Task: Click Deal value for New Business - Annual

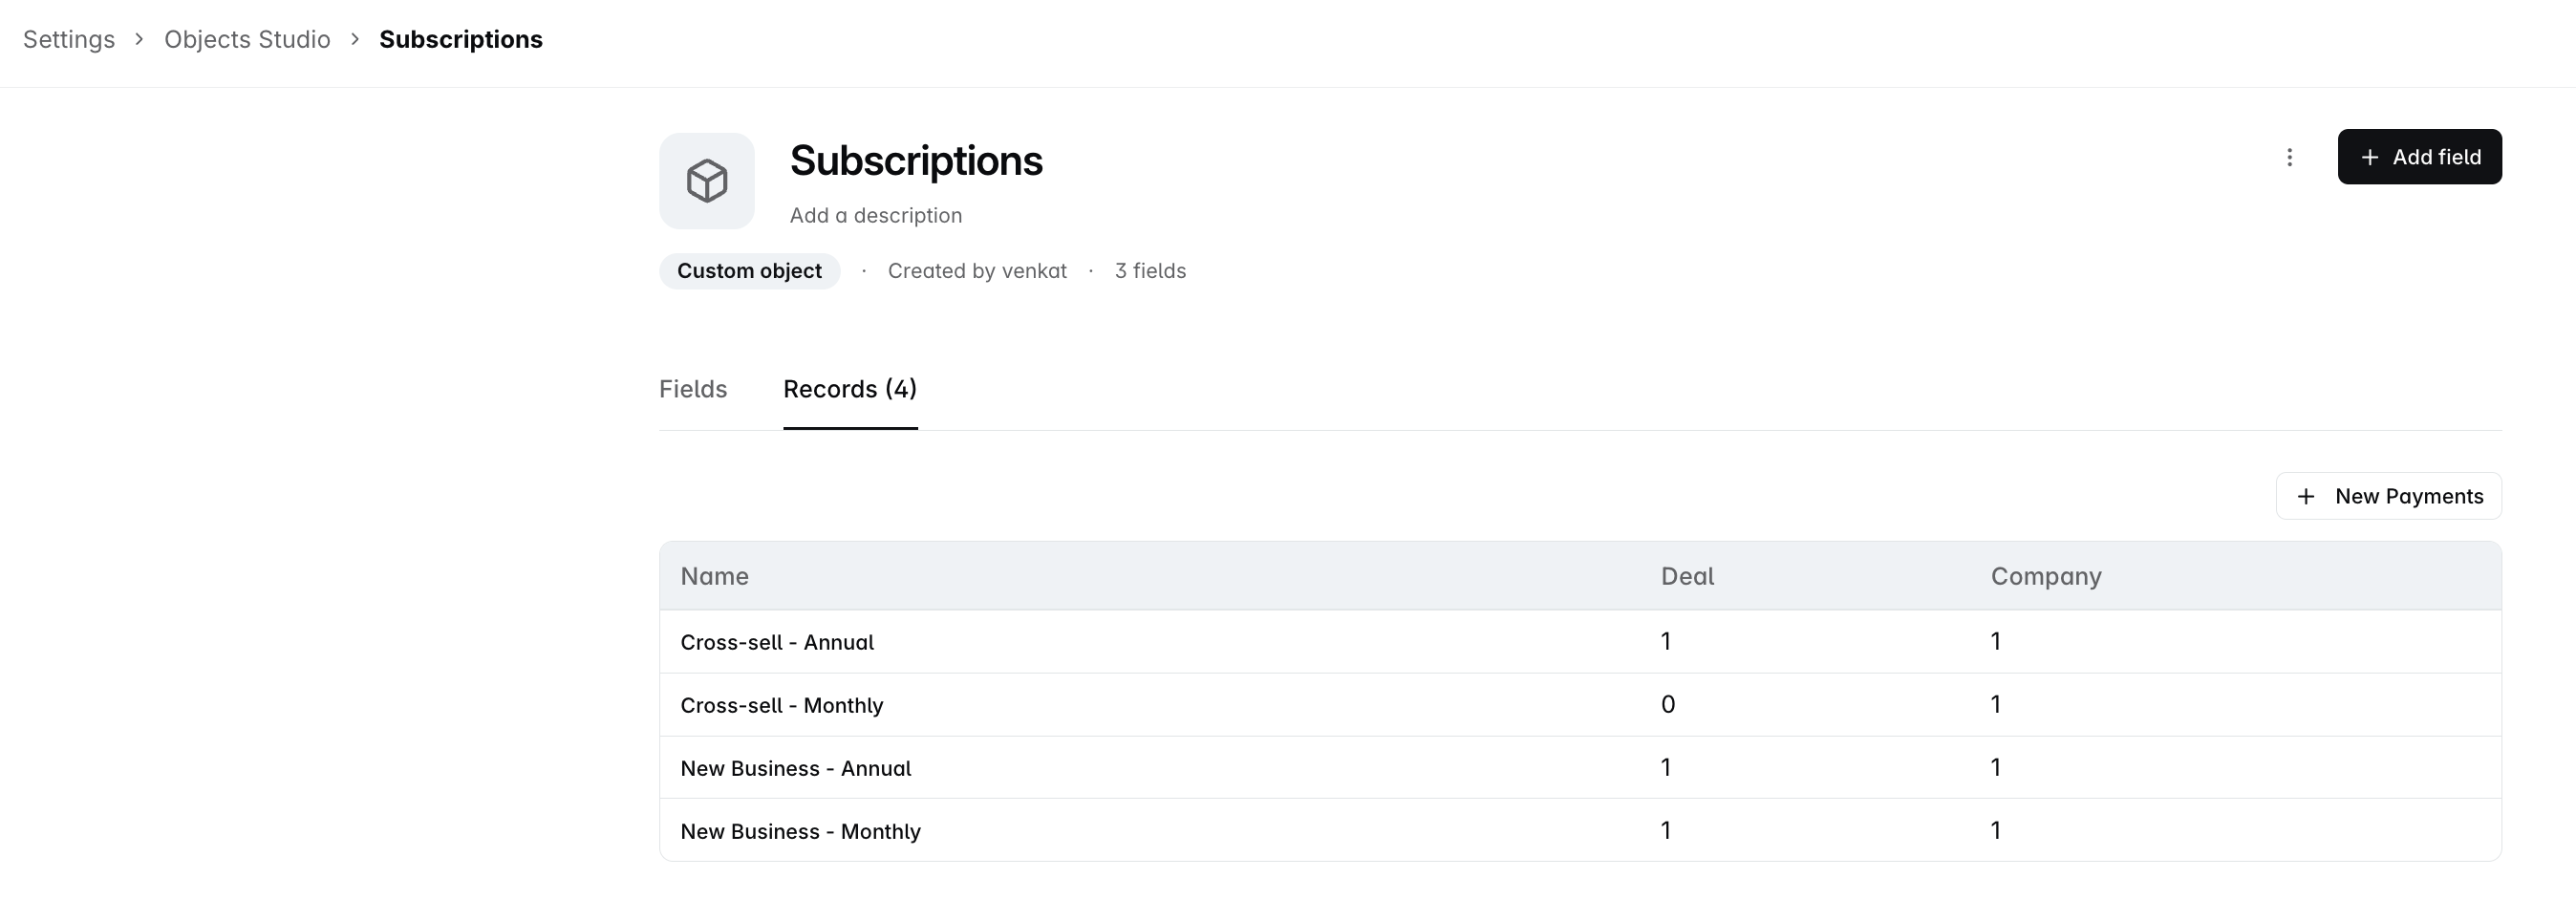Action: coord(1666,768)
